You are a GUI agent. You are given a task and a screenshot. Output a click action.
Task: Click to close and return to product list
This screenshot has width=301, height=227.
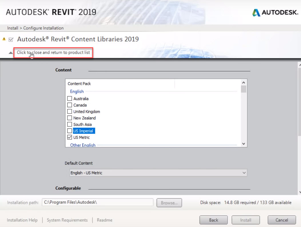pos(53,52)
